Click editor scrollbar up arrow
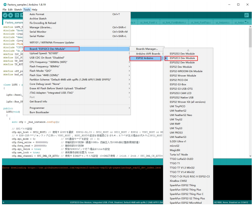This screenshot has width=252, height=206. (x=250, y=27)
